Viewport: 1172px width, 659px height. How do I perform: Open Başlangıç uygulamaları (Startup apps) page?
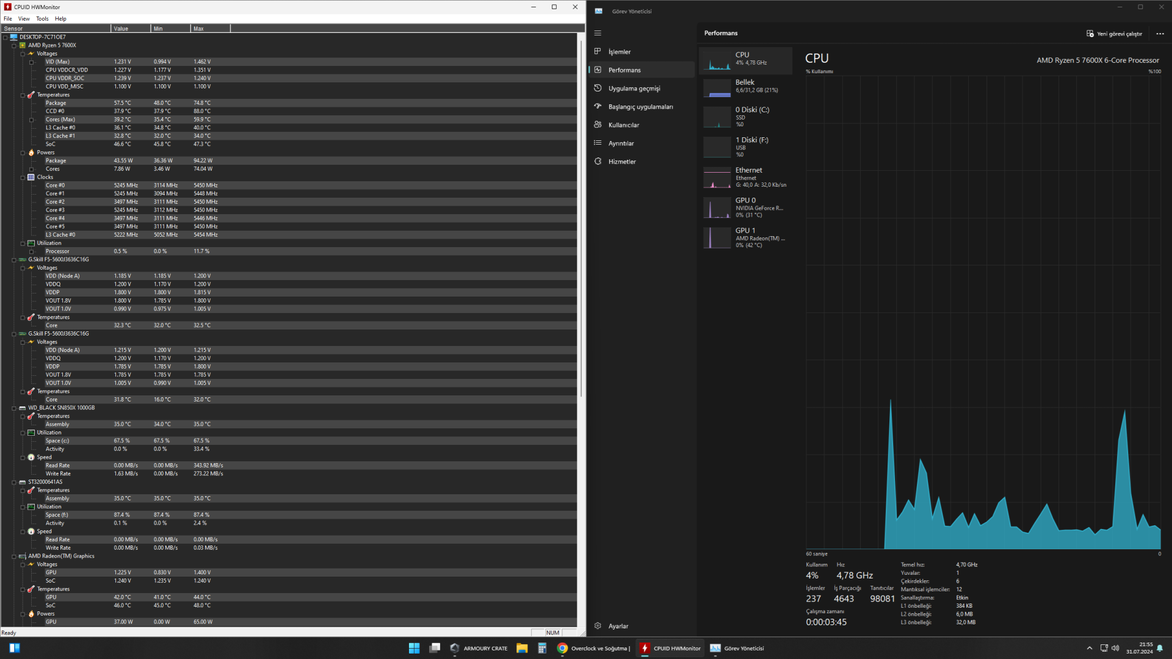pos(640,107)
